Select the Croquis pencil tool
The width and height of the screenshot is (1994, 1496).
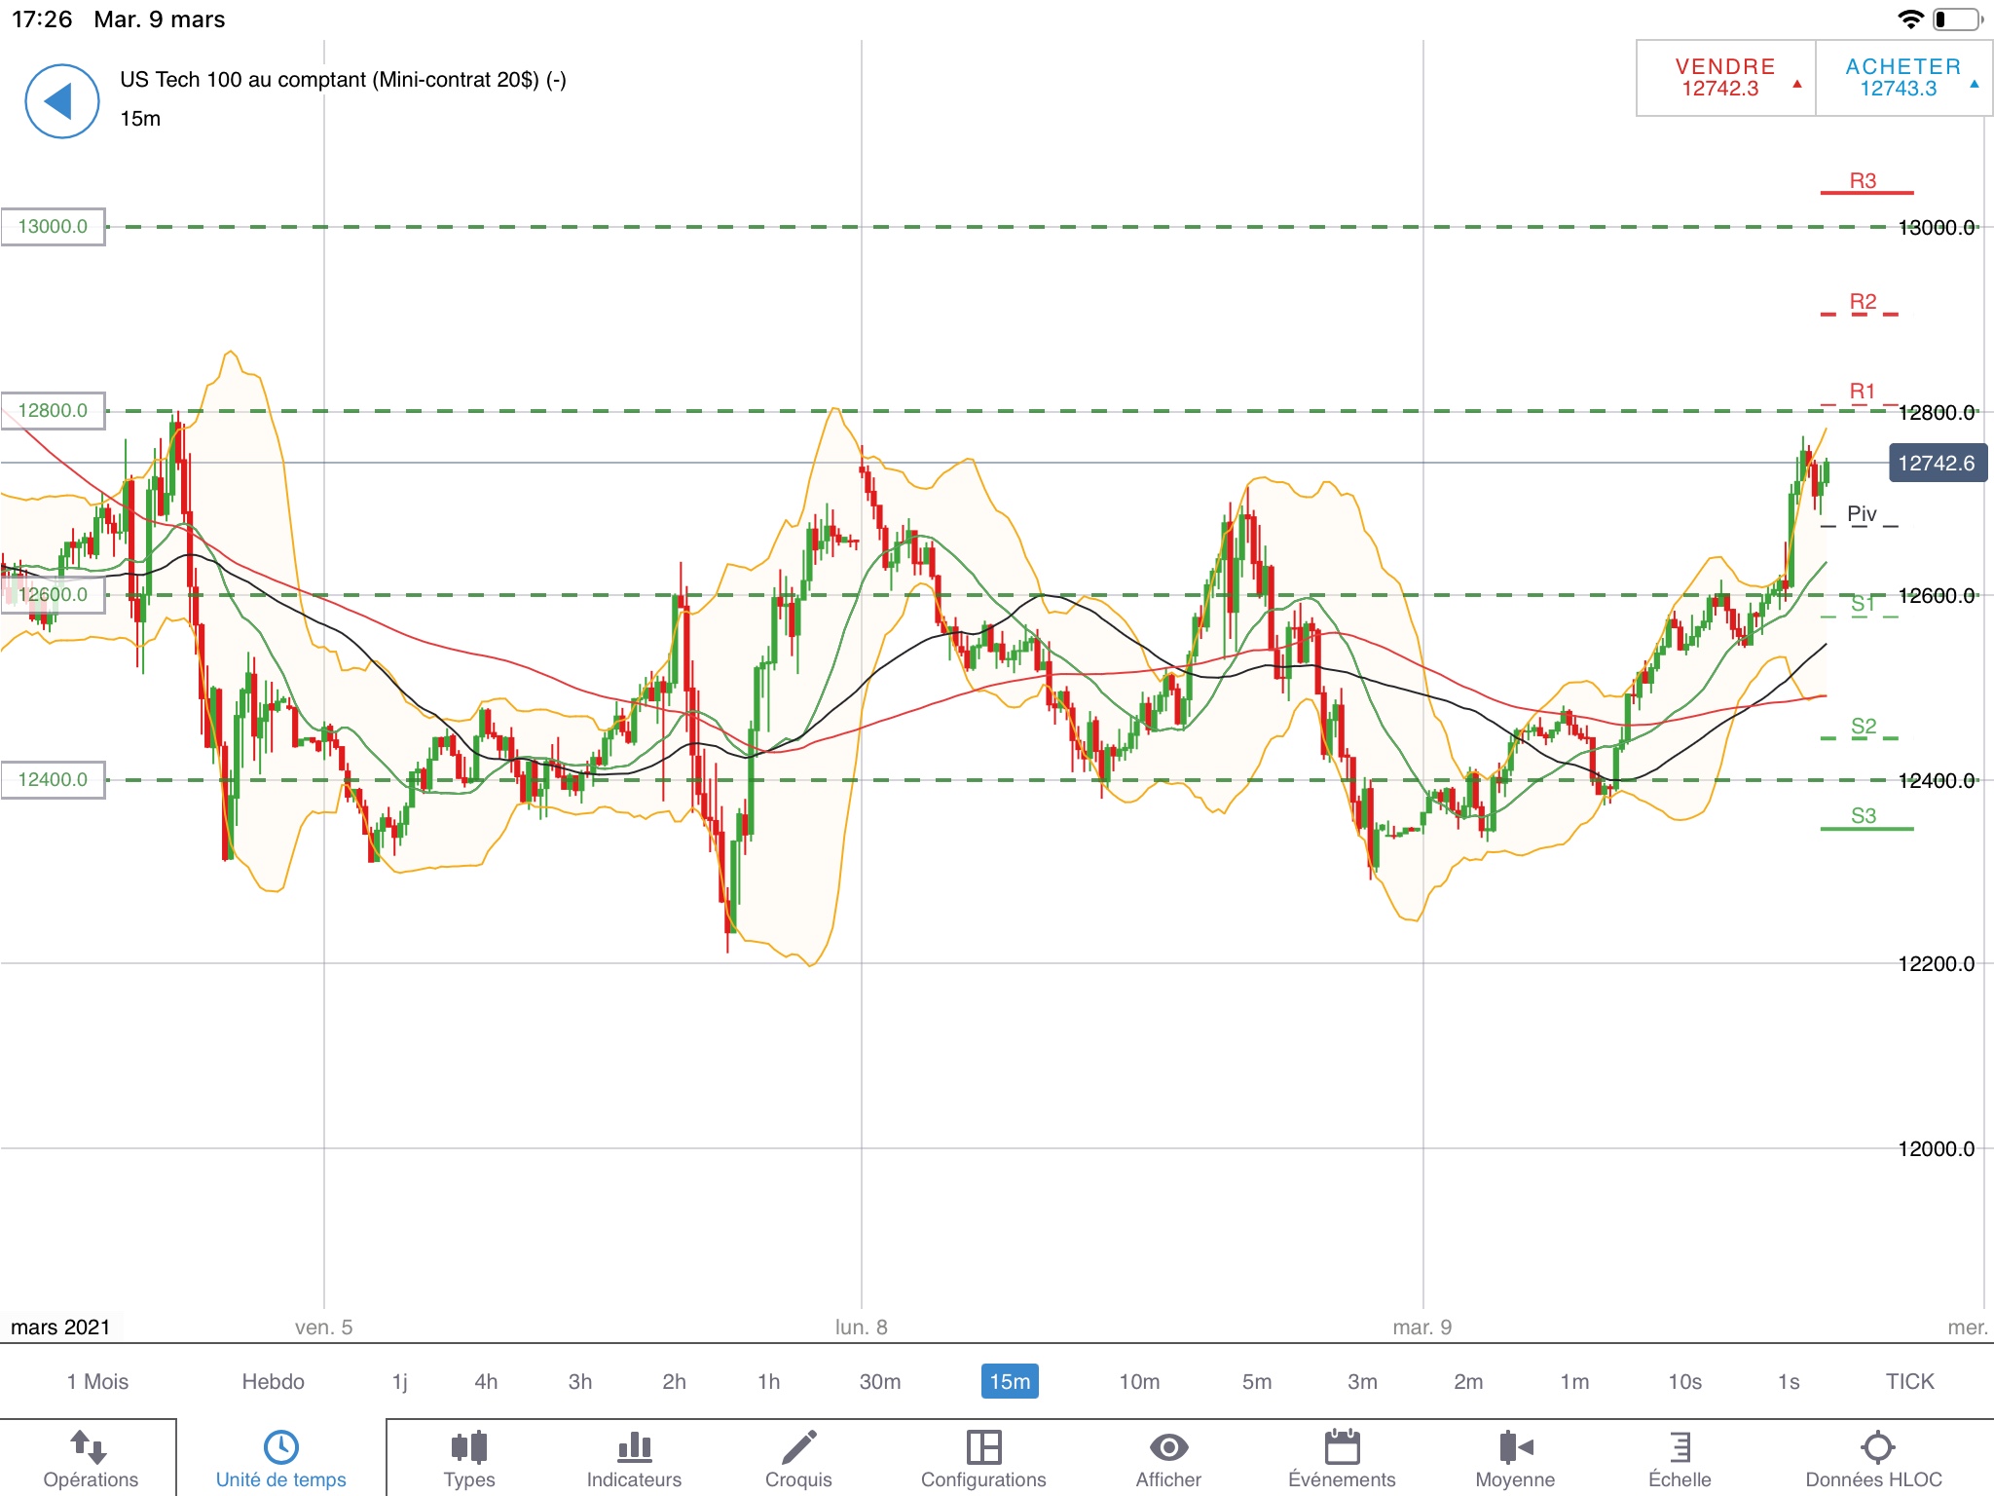pos(798,1448)
